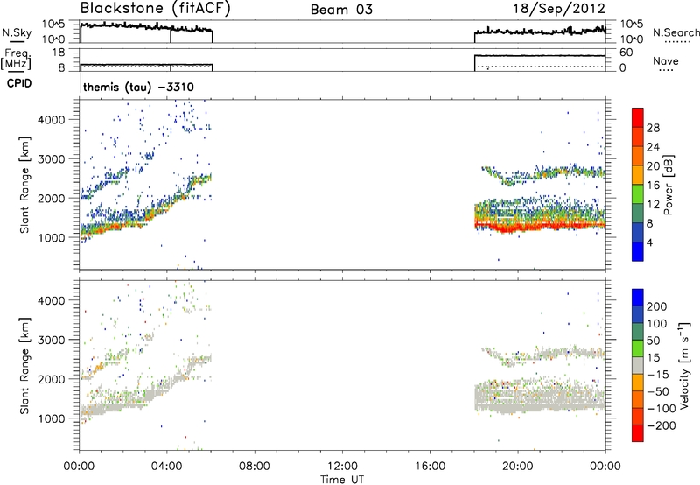Click the Velocity [m s-1] colorbar title
The height and width of the screenshot is (485, 700).
[x=684, y=365]
